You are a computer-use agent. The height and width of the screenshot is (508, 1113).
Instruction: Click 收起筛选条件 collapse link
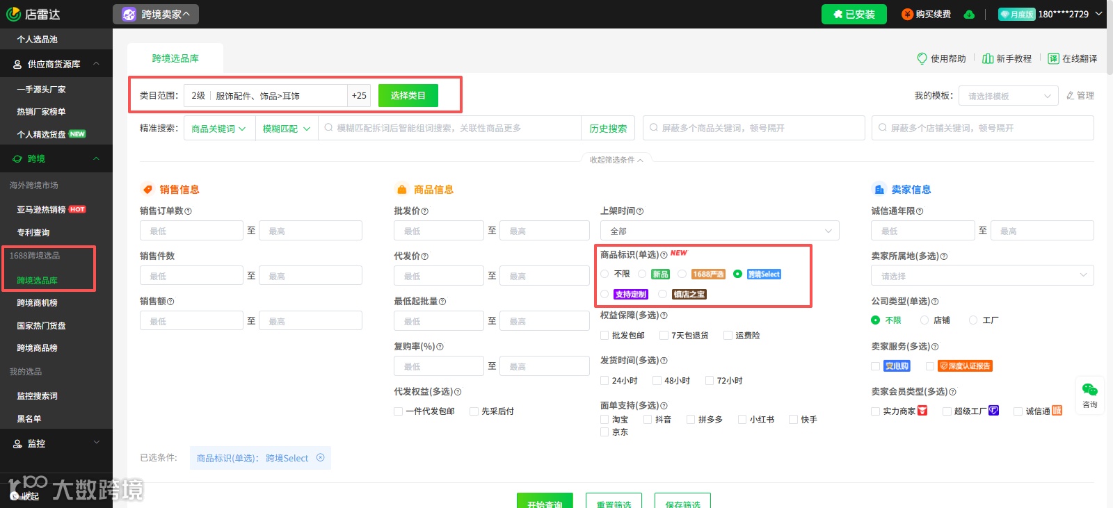click(x=616, y=160)
